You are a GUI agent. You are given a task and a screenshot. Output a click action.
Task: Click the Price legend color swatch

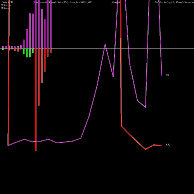(x=2, y=8)
